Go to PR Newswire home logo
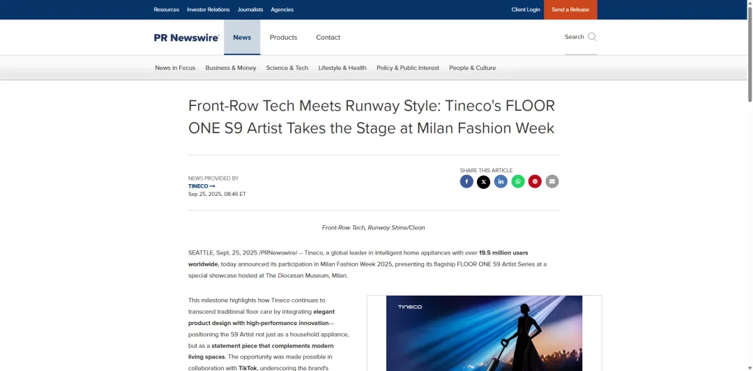753x371 pixels. 186,38
